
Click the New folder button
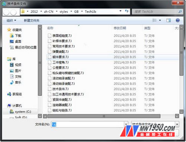(x=32, y=20)
